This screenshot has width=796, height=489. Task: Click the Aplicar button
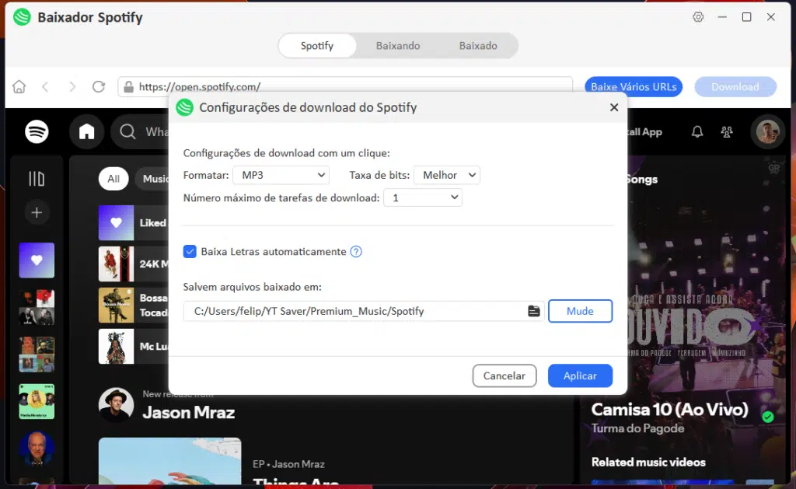[580, 375]
